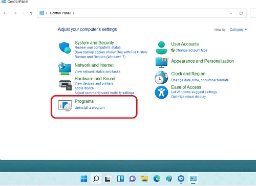Open the Control Panel taskbar icon
The width and height of the screenshot is (256, 186).
193,179
